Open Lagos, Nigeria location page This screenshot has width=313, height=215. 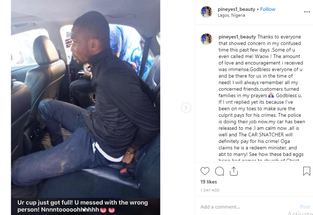click(x=231, y=15)
